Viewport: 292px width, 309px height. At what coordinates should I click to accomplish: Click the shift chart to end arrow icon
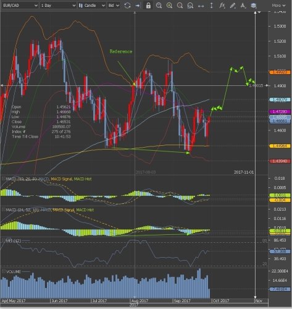138,6
